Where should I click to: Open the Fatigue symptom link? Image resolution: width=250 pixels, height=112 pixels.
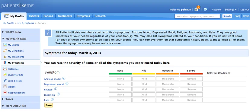tap(48, 90)
